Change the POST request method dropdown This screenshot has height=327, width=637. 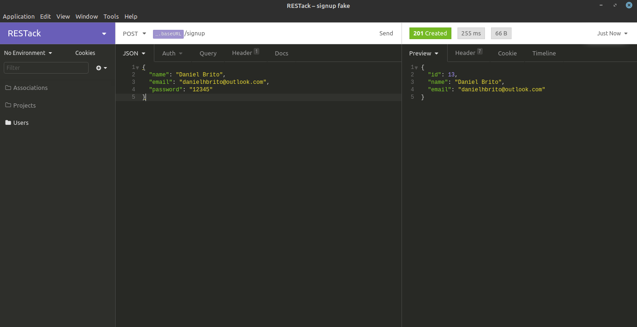134,34
